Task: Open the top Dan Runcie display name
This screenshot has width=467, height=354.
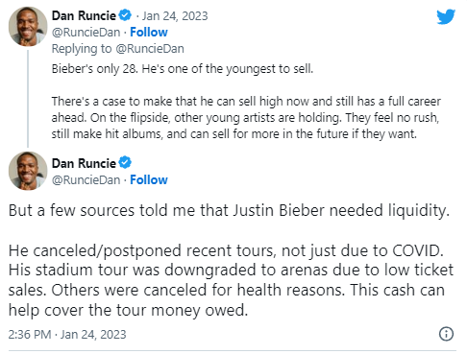Action: [84, 15]
